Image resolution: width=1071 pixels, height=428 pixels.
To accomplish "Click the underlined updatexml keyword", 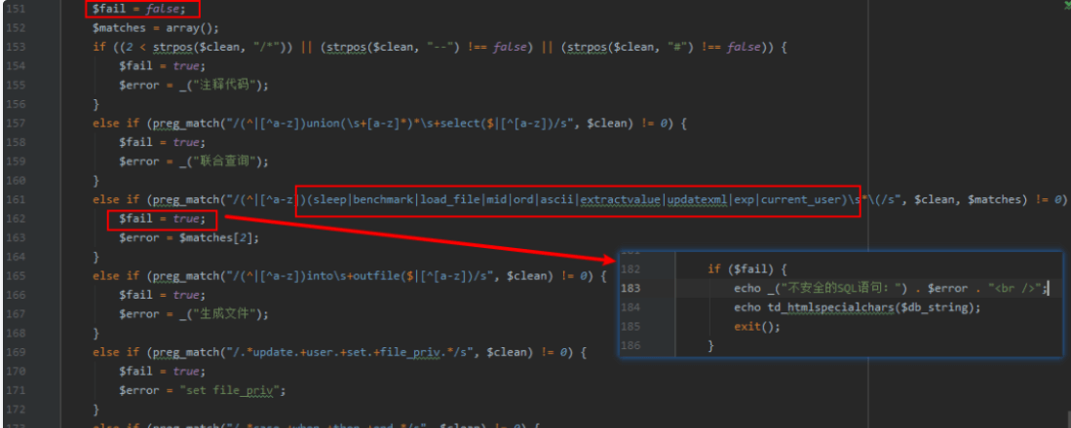I will click(x=697, y=199).
